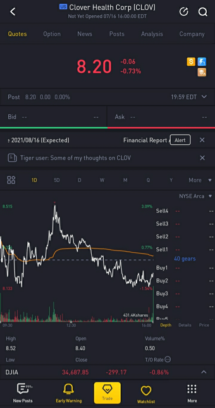
Task: Open the Company tab
Action: tap(192, 34)
